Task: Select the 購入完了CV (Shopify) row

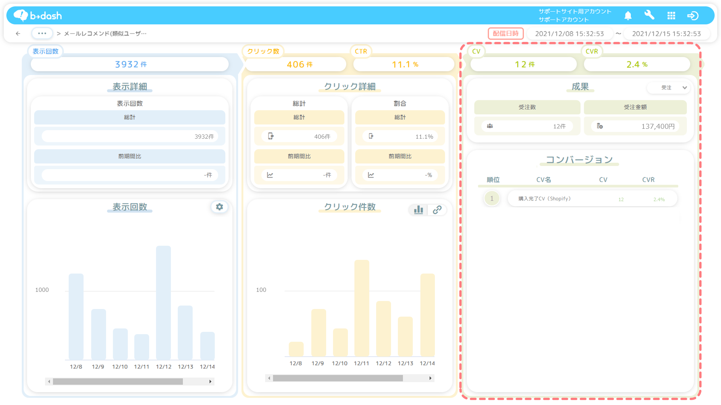Action: coord(592,198)
